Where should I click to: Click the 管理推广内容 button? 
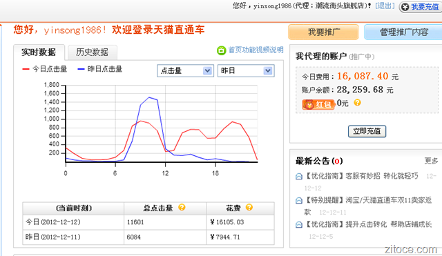coord(403,32)
